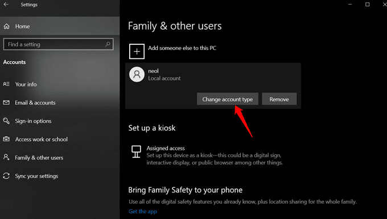Image resolution: width=387 pixels, height=219 pixels.
Task: Click the Your info icon
Action: 6,84
